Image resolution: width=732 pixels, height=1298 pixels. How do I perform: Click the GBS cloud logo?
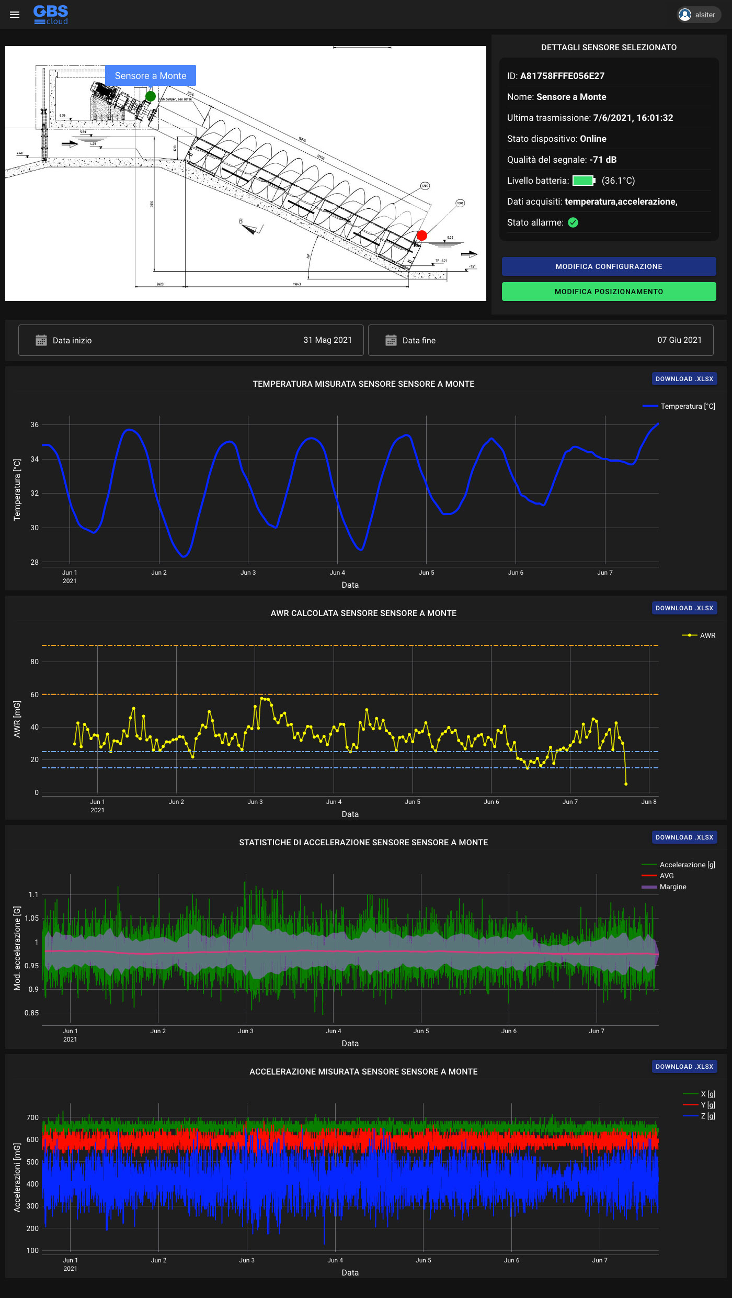51,15
